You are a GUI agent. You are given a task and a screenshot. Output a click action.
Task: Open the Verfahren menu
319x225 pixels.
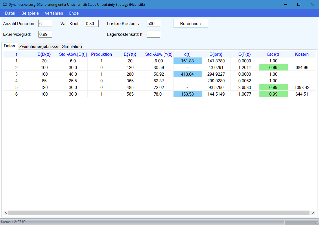pos(54,13)
